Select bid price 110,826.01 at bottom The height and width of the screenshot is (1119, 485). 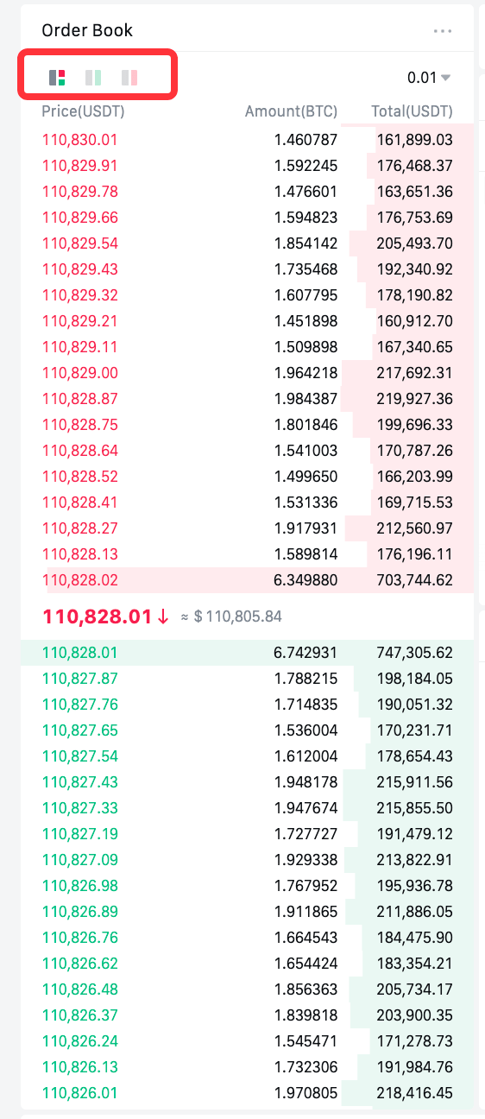click(x=79, y=1093)
